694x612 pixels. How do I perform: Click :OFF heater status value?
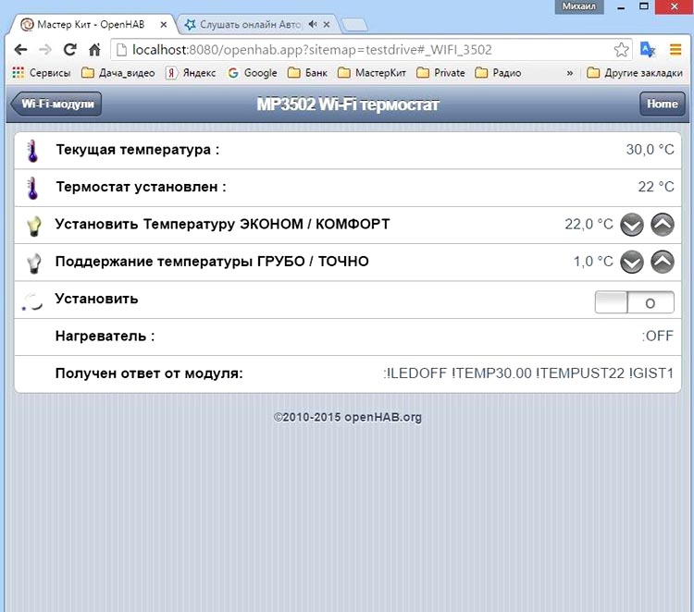(658, 337)
